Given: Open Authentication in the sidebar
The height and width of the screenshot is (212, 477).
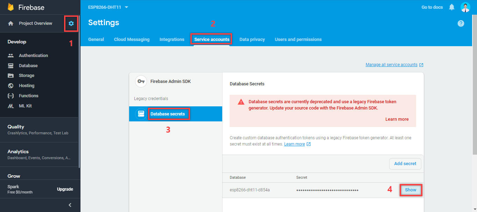Looking at the screenshot, I should point(33,55).
